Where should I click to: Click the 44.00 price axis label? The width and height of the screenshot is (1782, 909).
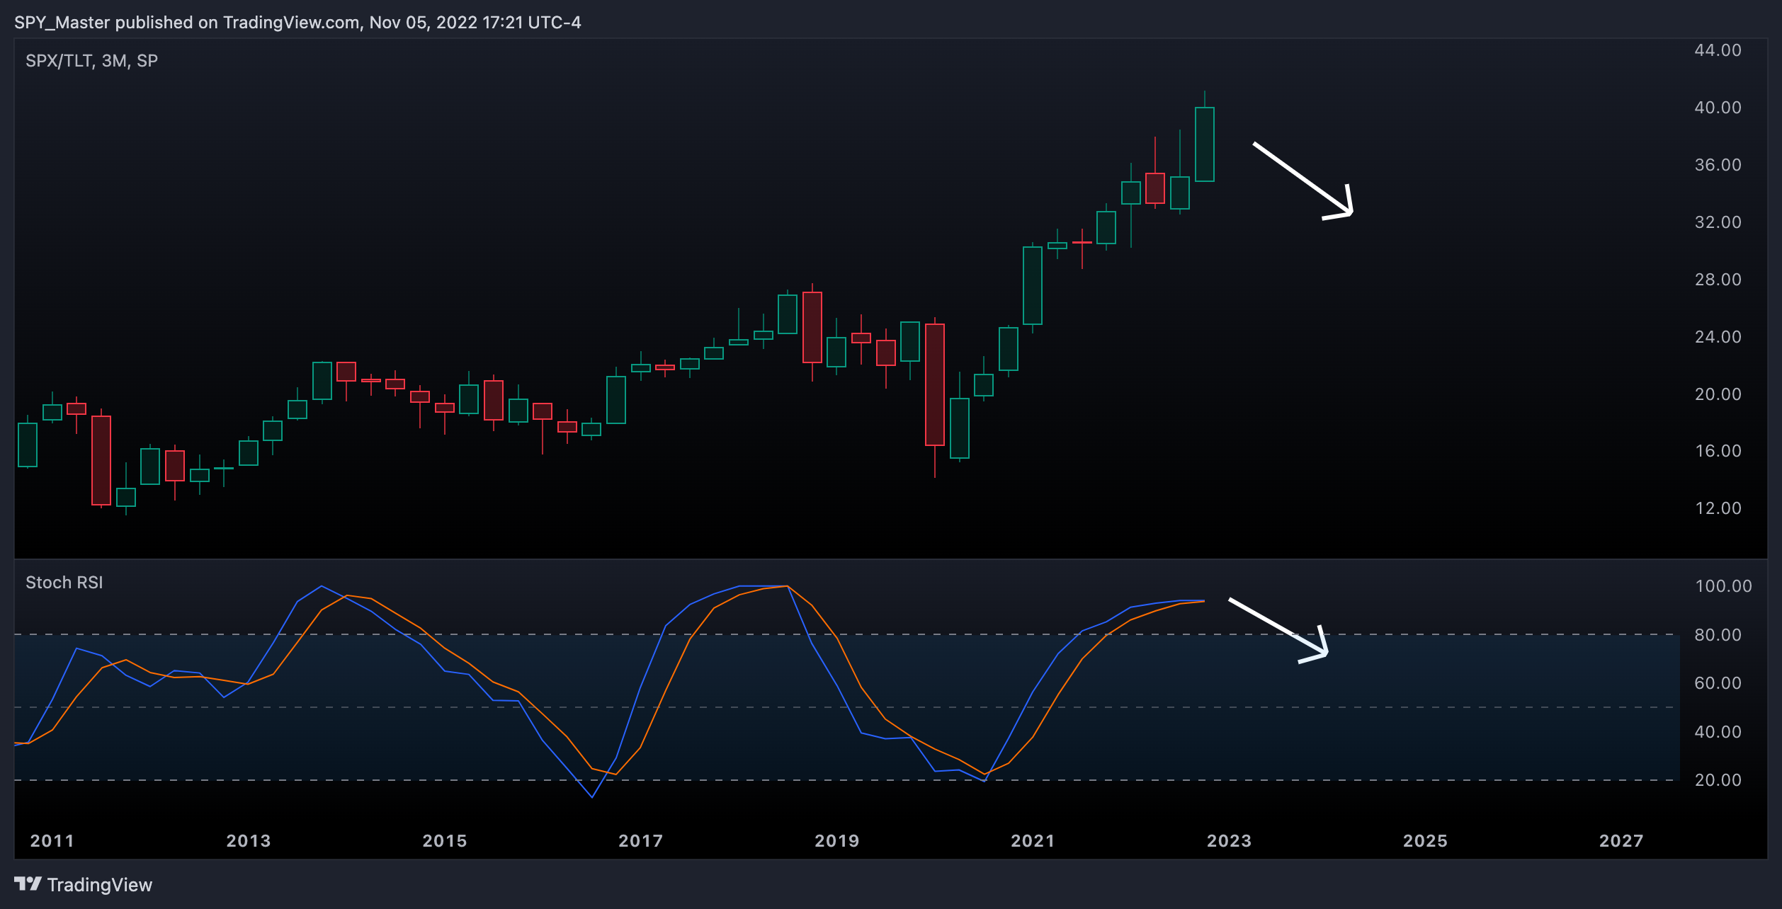click(1718, 50)
